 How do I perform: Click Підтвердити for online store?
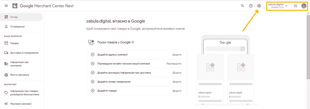click(174, 64)
